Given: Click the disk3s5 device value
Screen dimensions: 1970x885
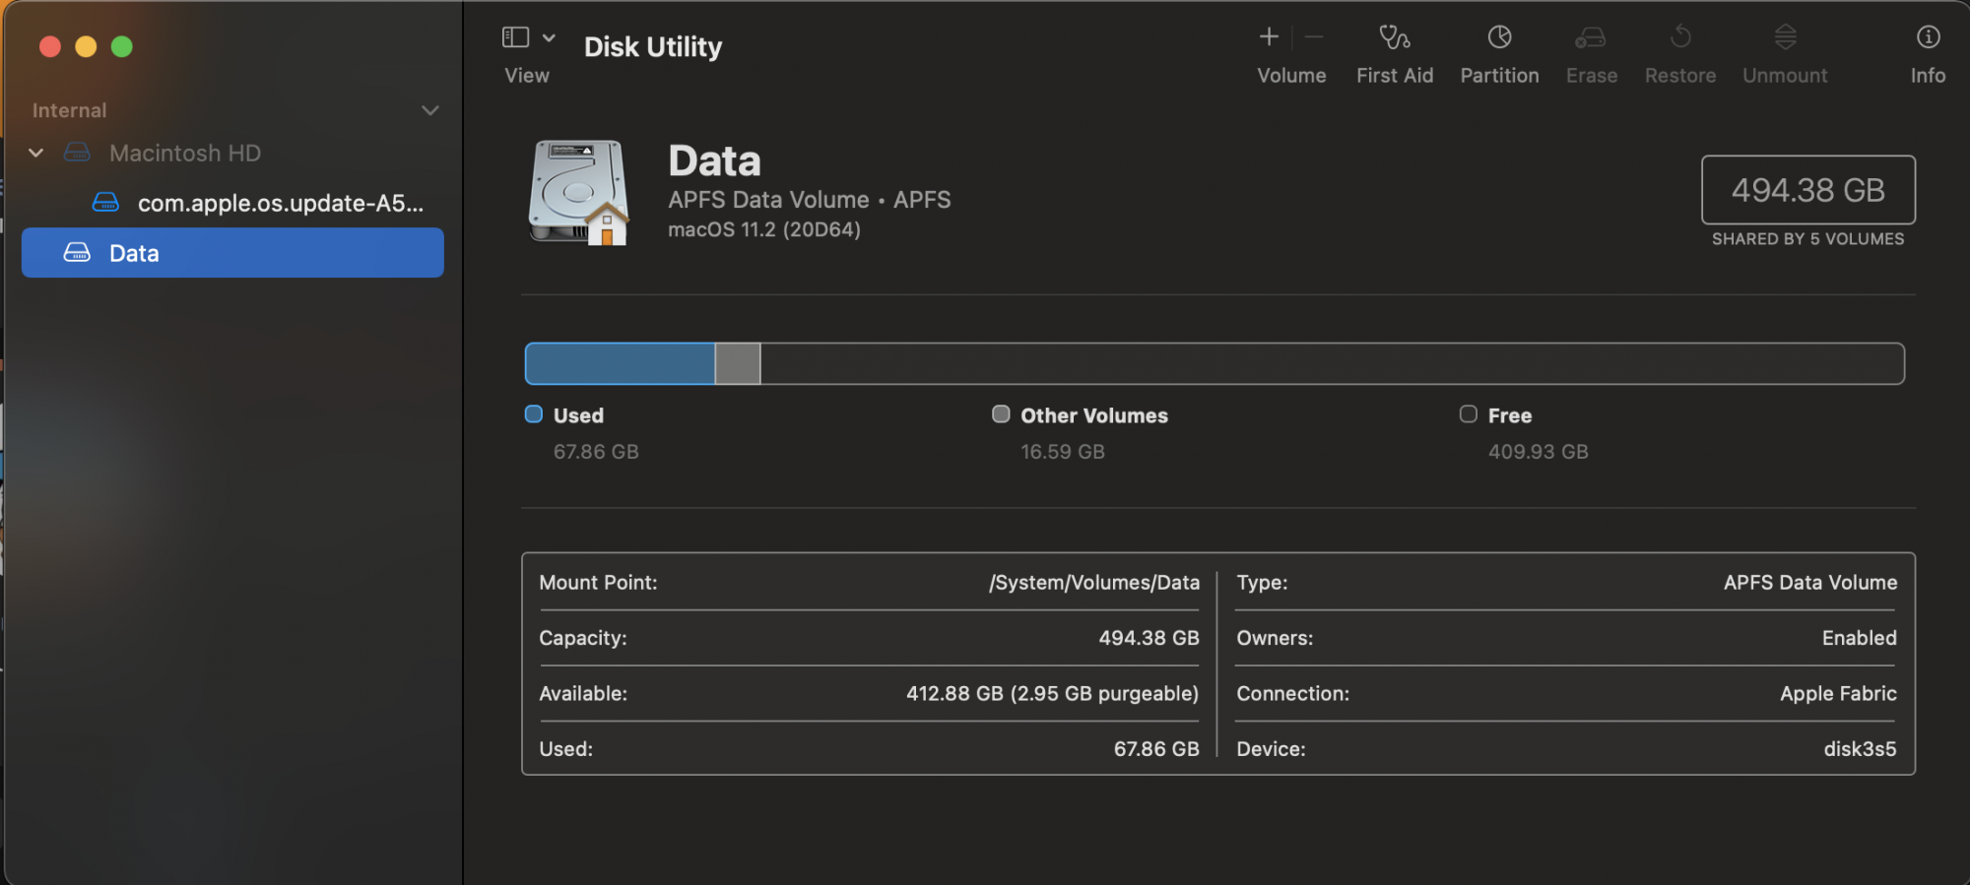Looking at the screenshot, I should [x=1860, y=749].
